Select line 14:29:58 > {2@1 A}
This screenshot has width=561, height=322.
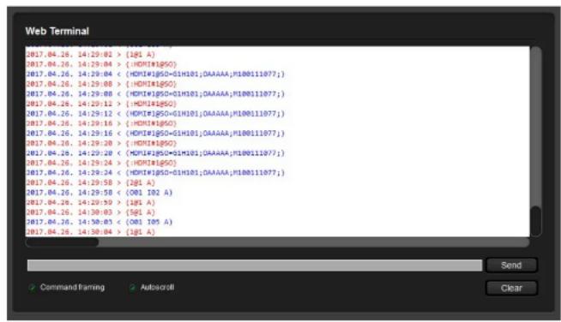point(91,182)
